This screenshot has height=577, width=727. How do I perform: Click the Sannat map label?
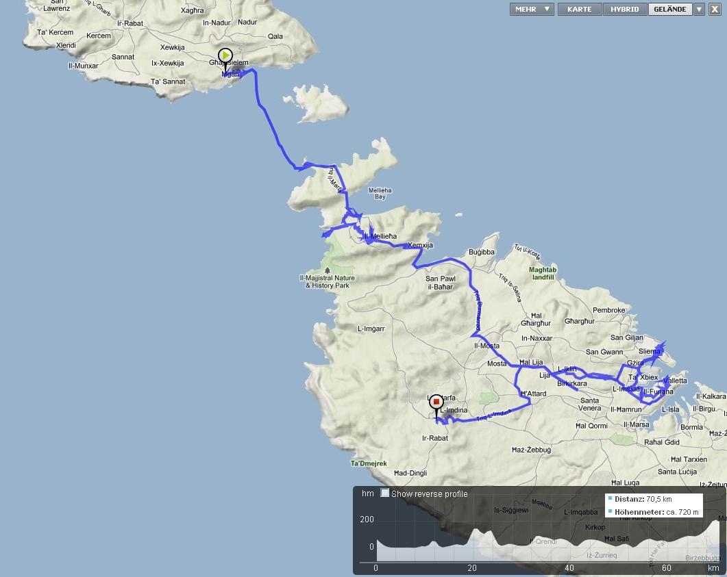pos(123,57)
